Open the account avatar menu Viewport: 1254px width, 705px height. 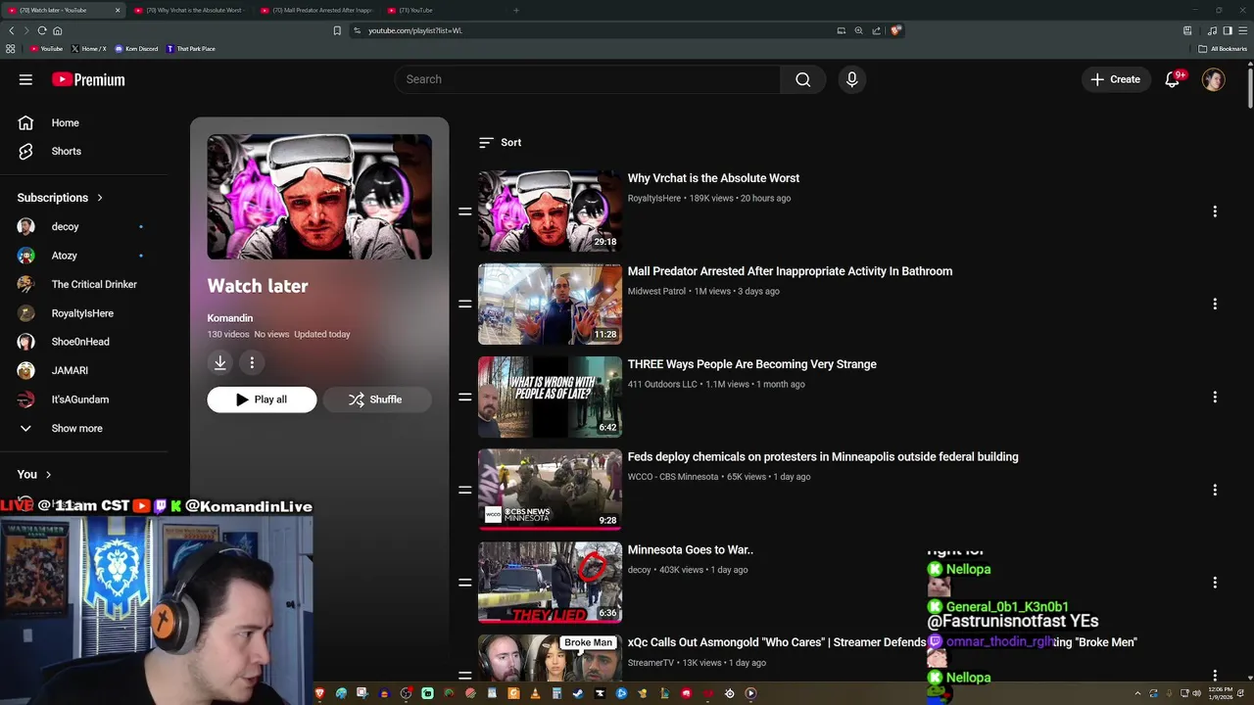click(1213, 79)
